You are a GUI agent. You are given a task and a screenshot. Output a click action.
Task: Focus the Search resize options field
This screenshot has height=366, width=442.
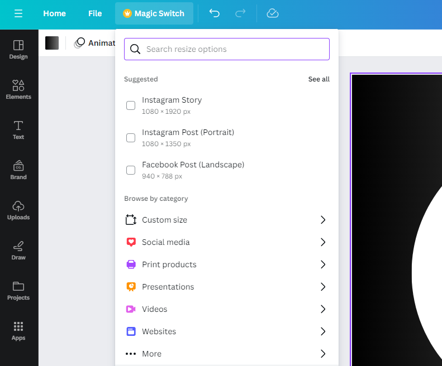[227, 49]
